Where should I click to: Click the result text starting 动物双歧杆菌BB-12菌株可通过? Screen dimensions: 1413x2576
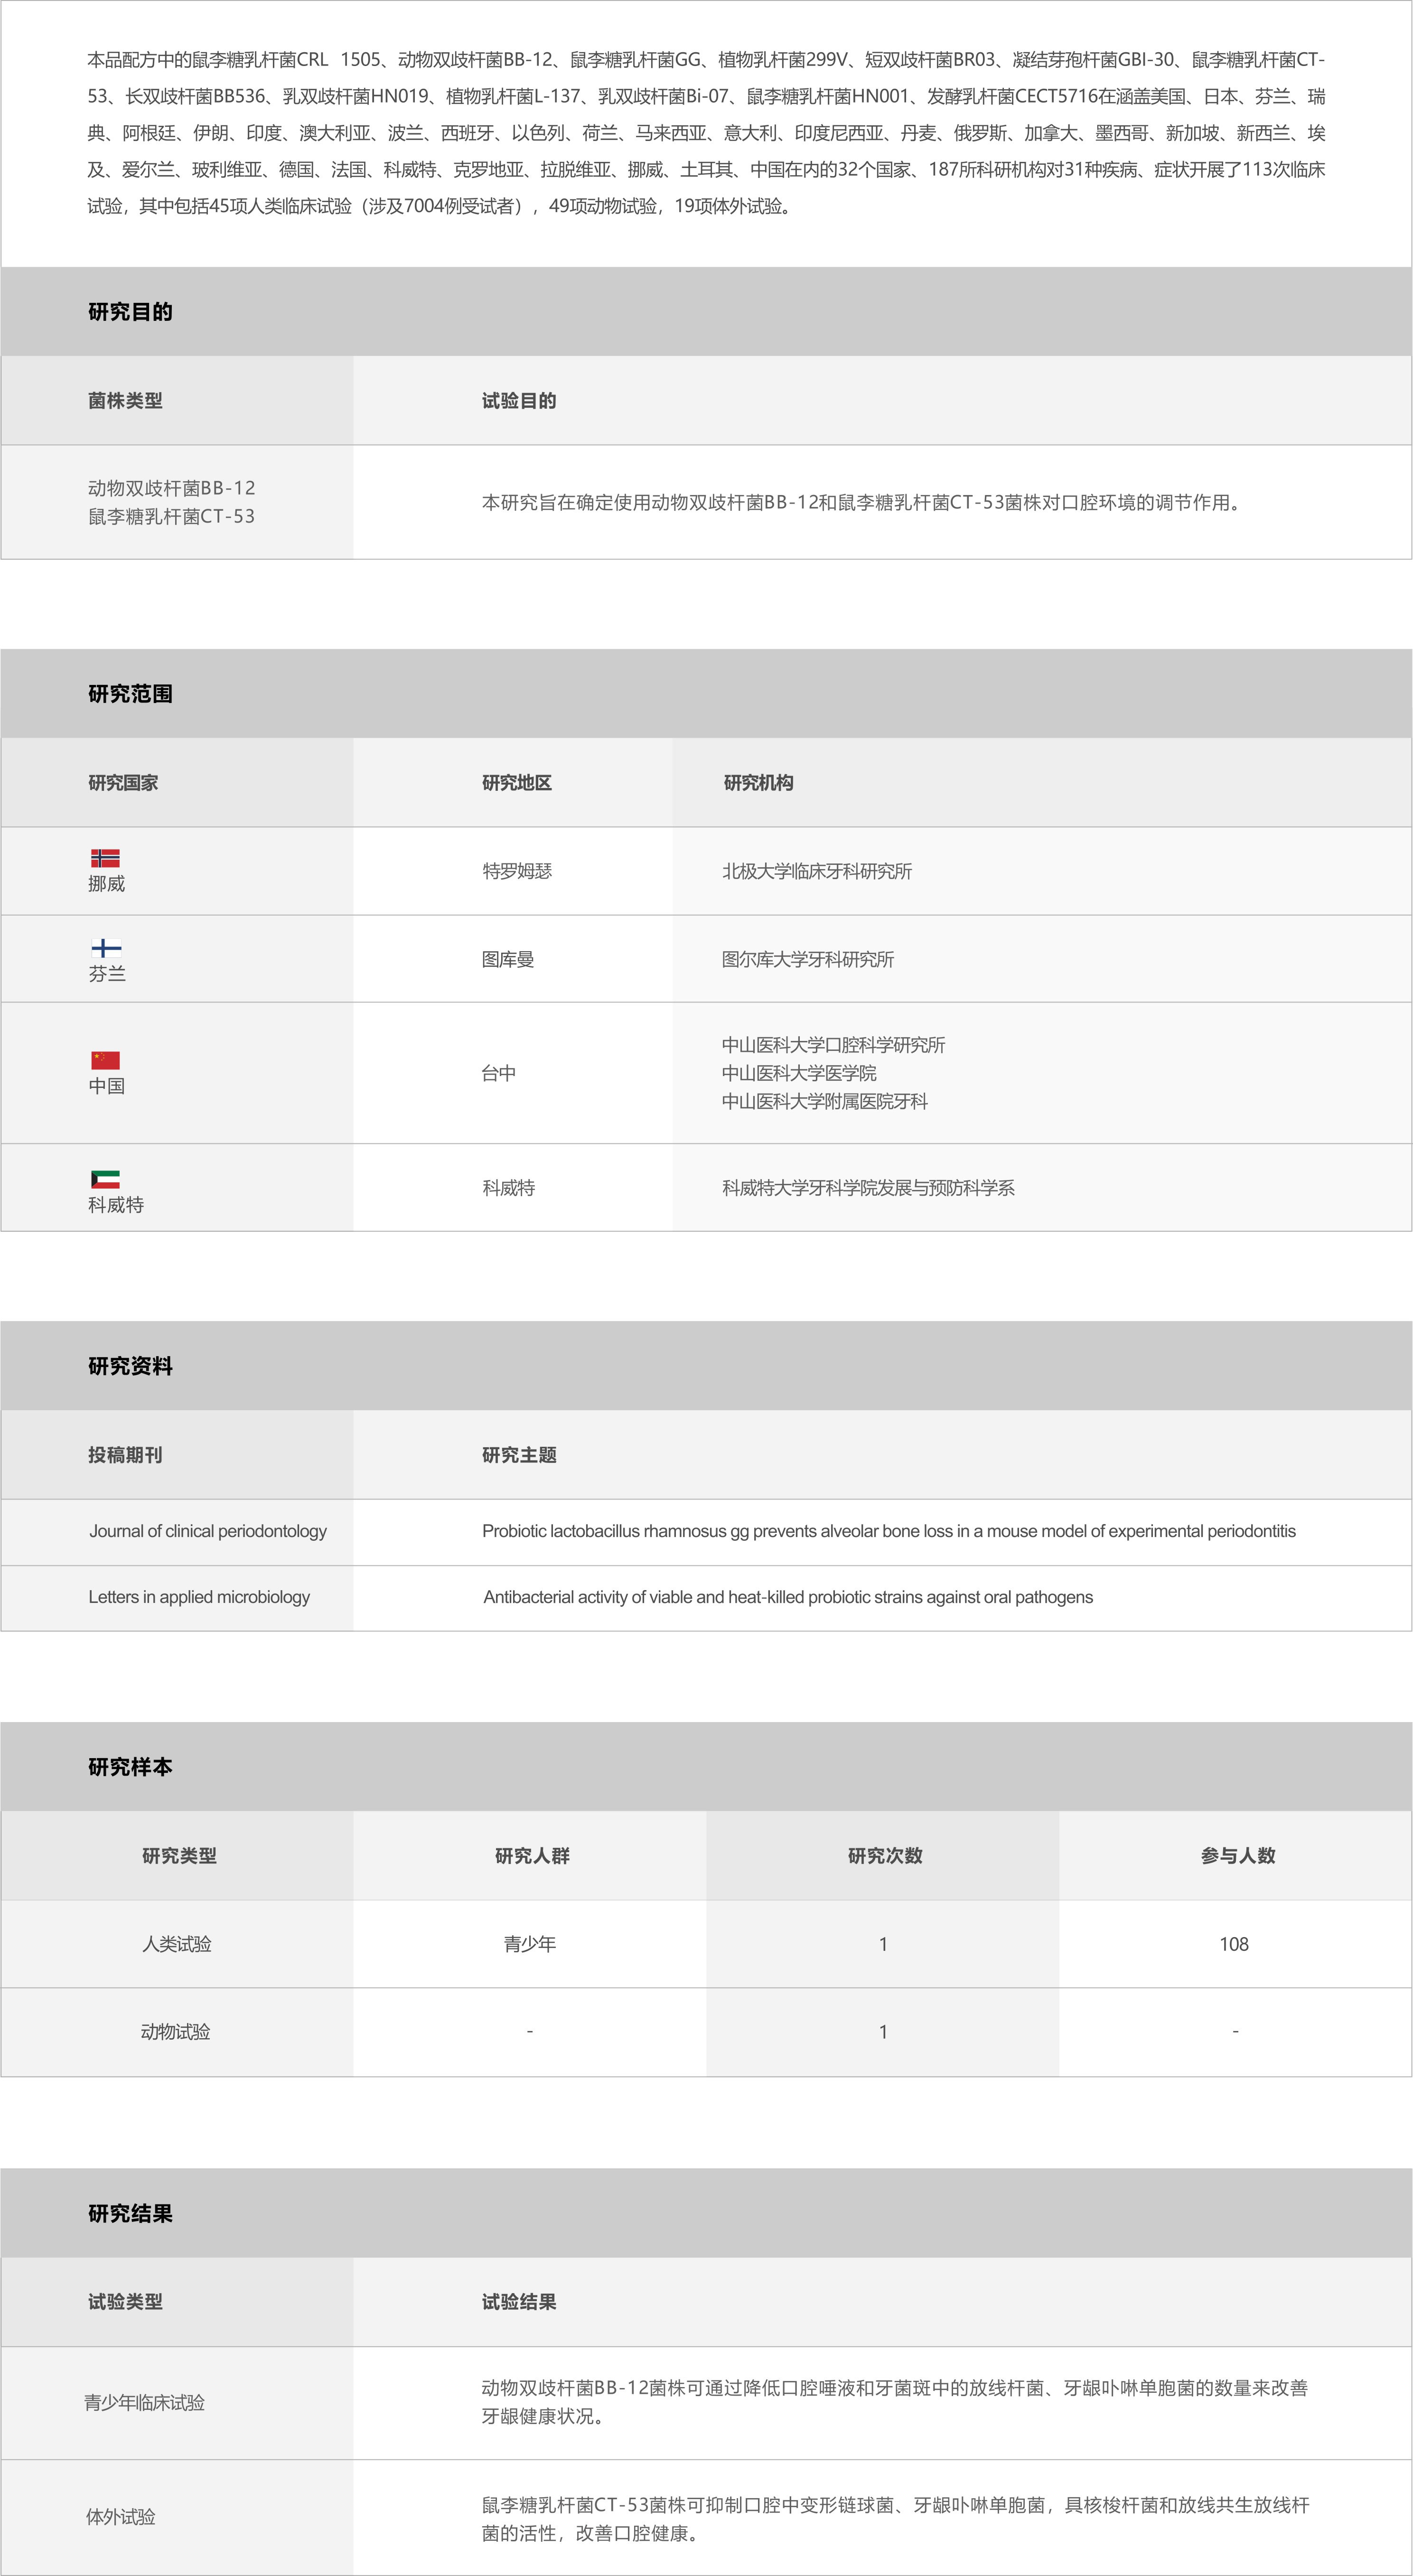pyautogui.click(x=895, y=2402)
